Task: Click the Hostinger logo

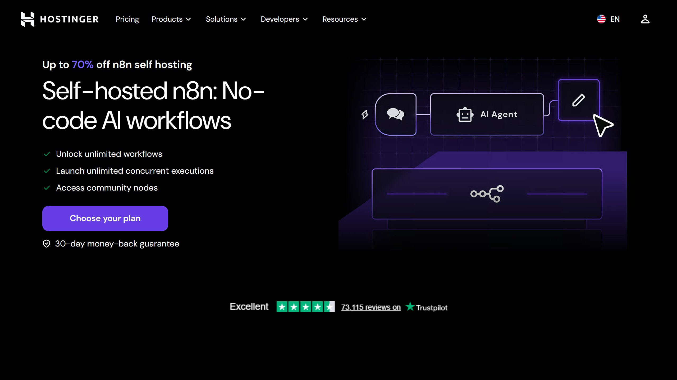Action: point(60,19)
